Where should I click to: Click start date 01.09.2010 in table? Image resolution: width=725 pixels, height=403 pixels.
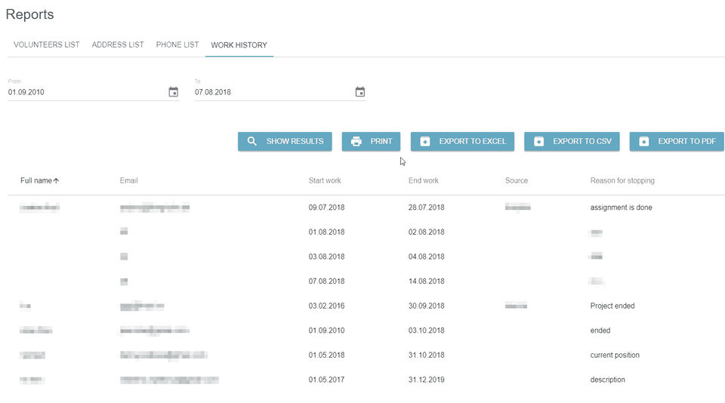click(x=326, y=331)
